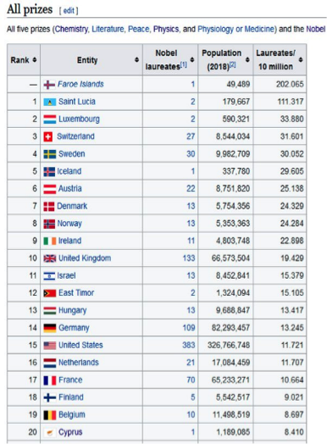Click the East Timor flag icon
Viewport: 327px width, 444px height.
pyautogui.click(x=49, y=293)
